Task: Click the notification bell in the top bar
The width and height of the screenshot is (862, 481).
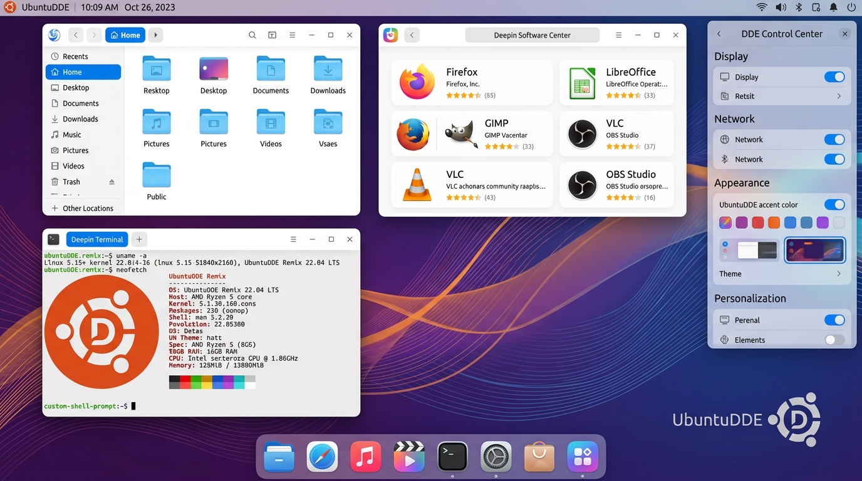Action: [834, 8]
